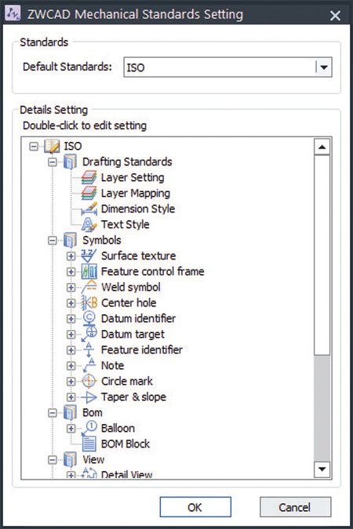Click the Feature control frame icon

(x=89, y=272)
